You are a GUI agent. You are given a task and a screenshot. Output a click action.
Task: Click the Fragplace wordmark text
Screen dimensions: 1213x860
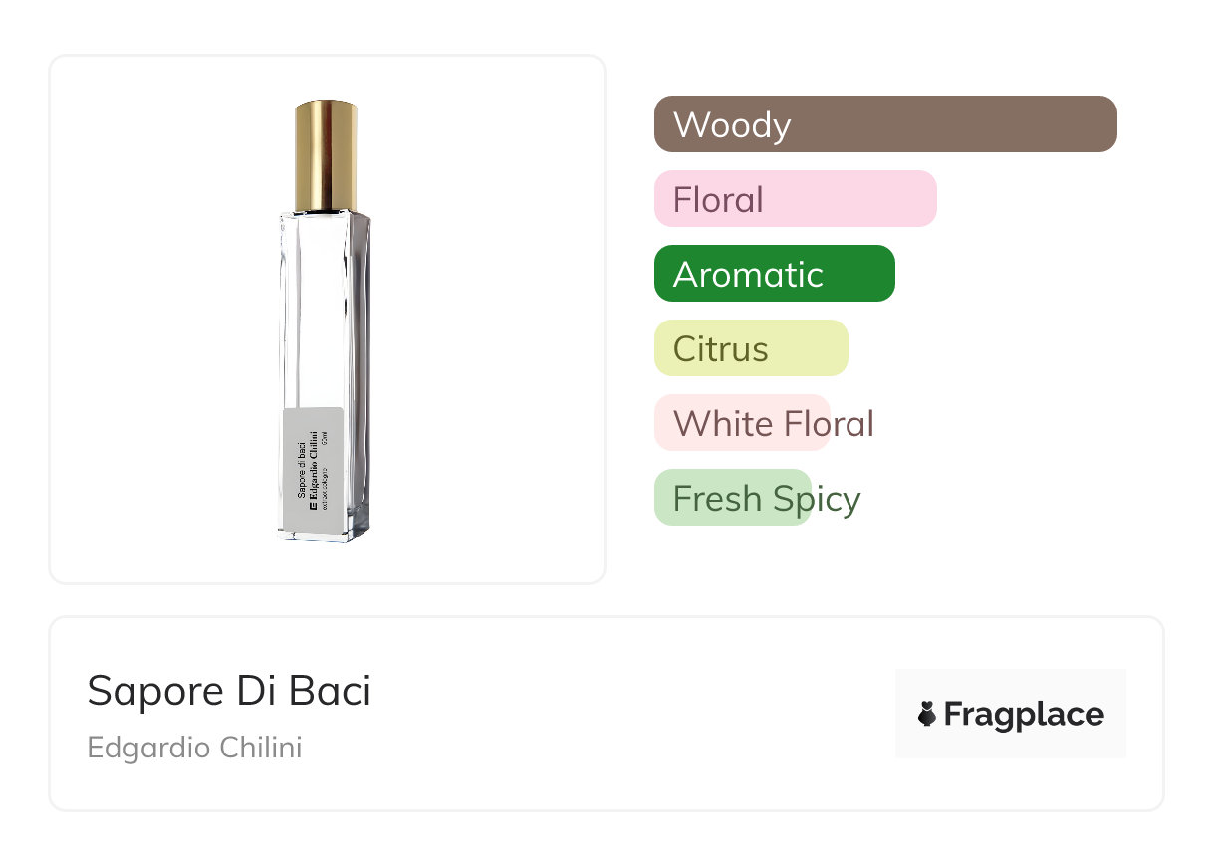1024,714
